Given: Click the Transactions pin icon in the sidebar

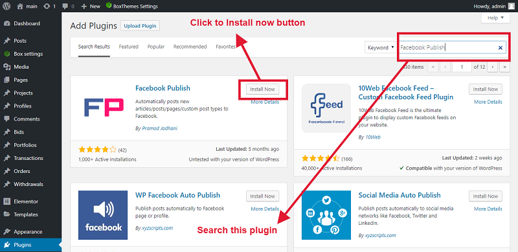Looking at the screenshot, I should 6,159.
